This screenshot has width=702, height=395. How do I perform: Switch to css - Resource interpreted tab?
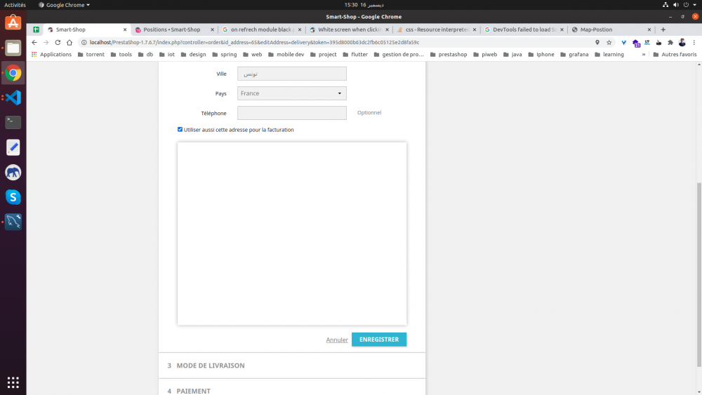[437, 29]
